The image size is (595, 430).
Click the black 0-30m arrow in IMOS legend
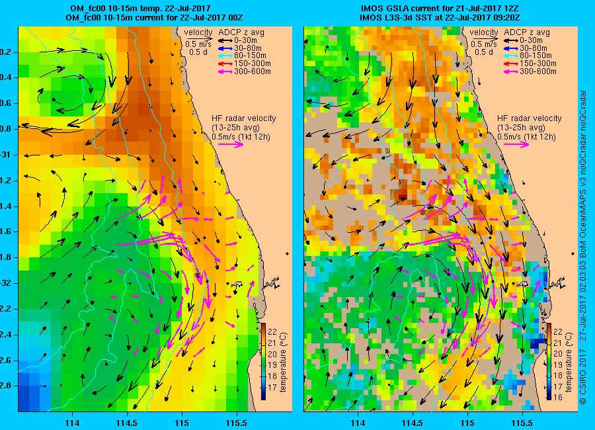[x=511, y=40]
